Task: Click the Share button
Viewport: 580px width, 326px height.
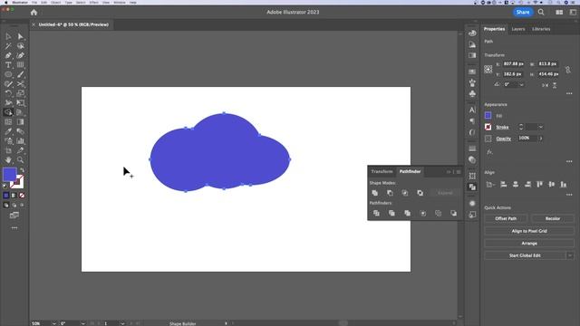Action: click(523, 12)
